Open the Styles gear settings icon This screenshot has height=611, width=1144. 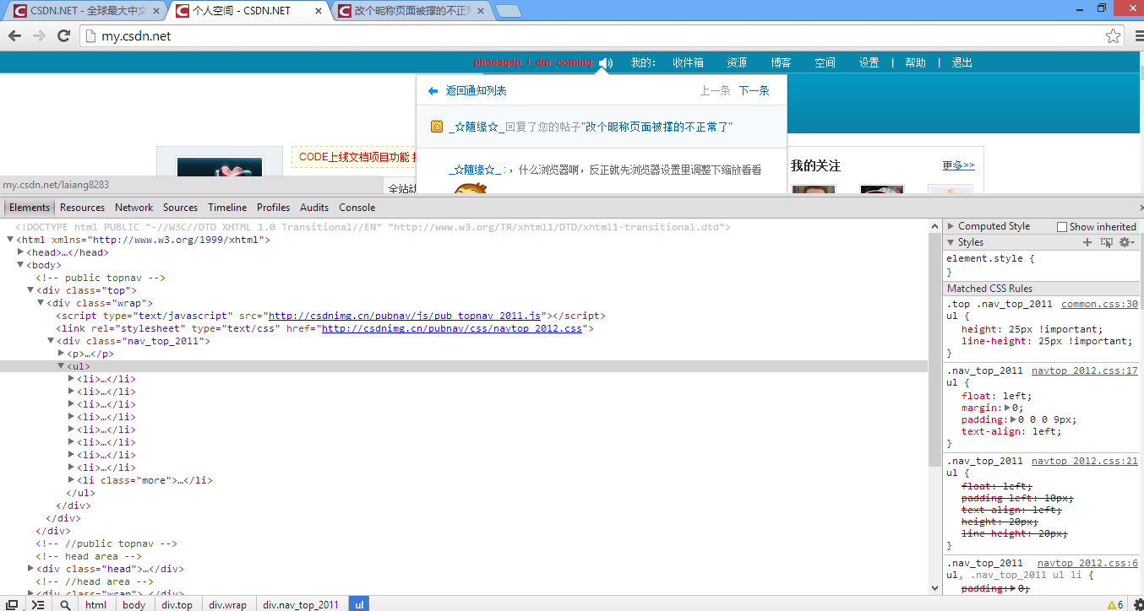[x=1125, y=242]
